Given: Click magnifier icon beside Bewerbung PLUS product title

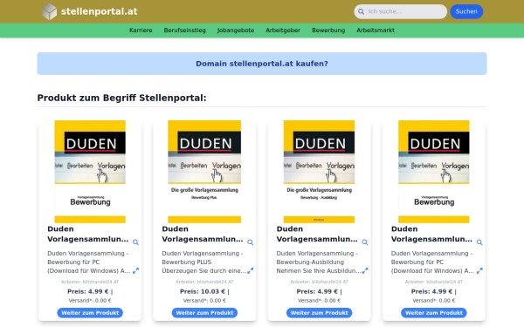Looking at the screenshot, I should click(251, 242).
